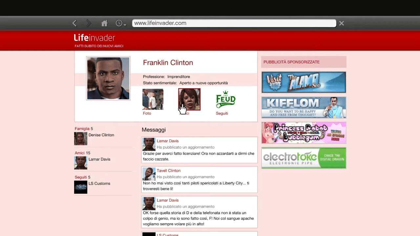Image resolution: width=420 pixels, height=236 pixels.
Task: Click the browser back arrow
Action: [74, 23]
